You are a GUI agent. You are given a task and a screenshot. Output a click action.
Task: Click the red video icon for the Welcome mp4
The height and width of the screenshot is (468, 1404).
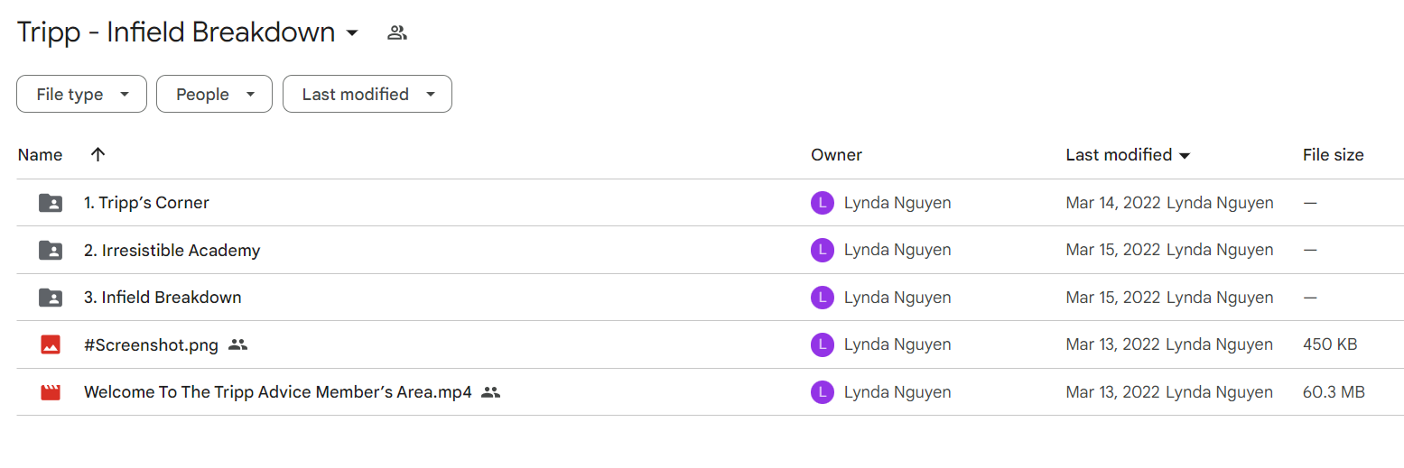(51, 392)
